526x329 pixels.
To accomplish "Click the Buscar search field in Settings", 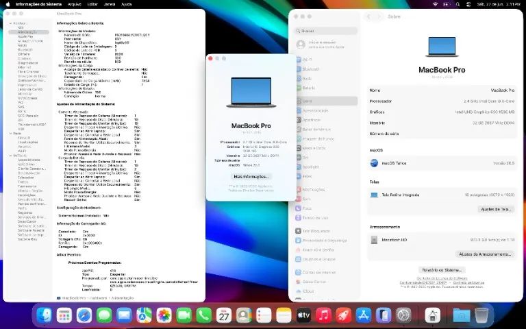I will (x=326, y=31).
